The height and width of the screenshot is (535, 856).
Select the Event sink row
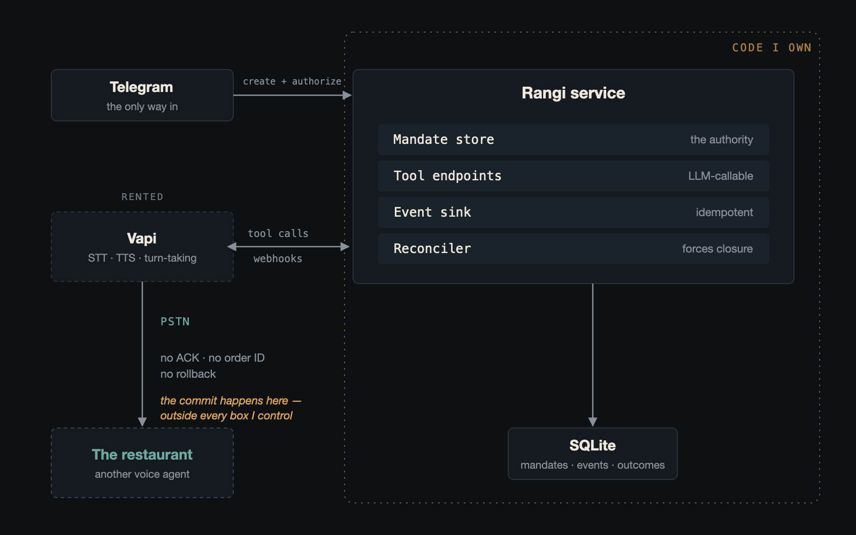pos(574,212)
